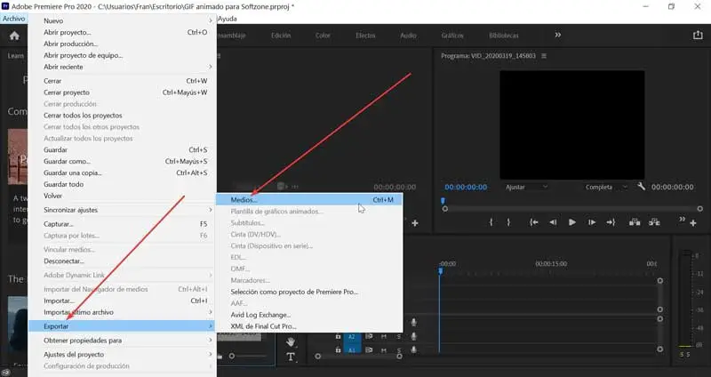Click the voice-over record mic on track A1

click(413, 349)
